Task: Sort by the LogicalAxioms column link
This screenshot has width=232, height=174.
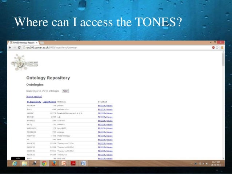Action: (x=49, y=102)
